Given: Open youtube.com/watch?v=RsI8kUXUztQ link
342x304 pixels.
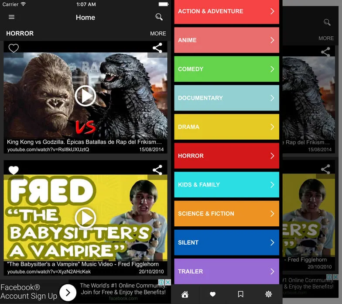Looking at the screenshot, I should [x=48, y=149].
